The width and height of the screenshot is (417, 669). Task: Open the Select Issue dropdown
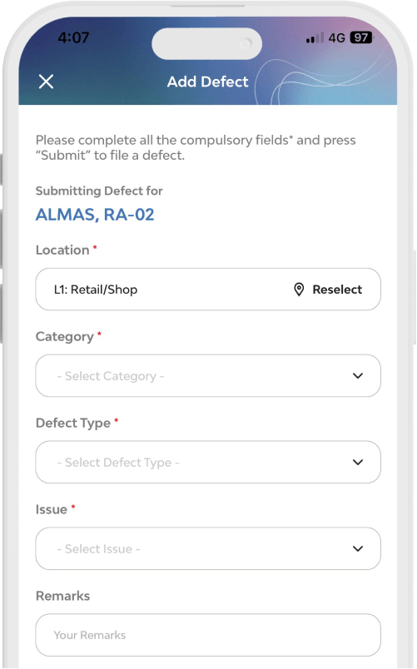(x=208, y=548)
